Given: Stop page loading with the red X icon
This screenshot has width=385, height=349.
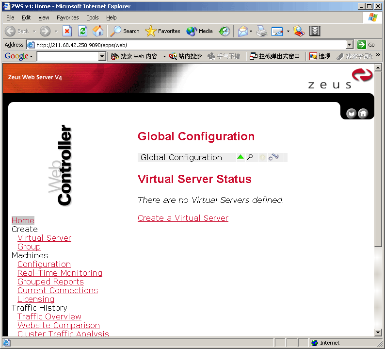Looking at the screenshot, I should 67,31.
